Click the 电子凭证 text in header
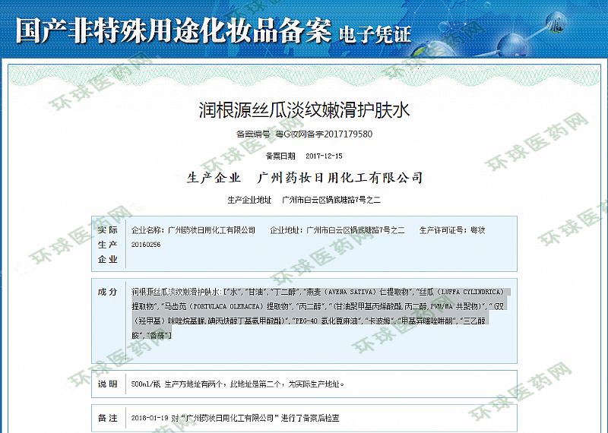 [375, 33]
